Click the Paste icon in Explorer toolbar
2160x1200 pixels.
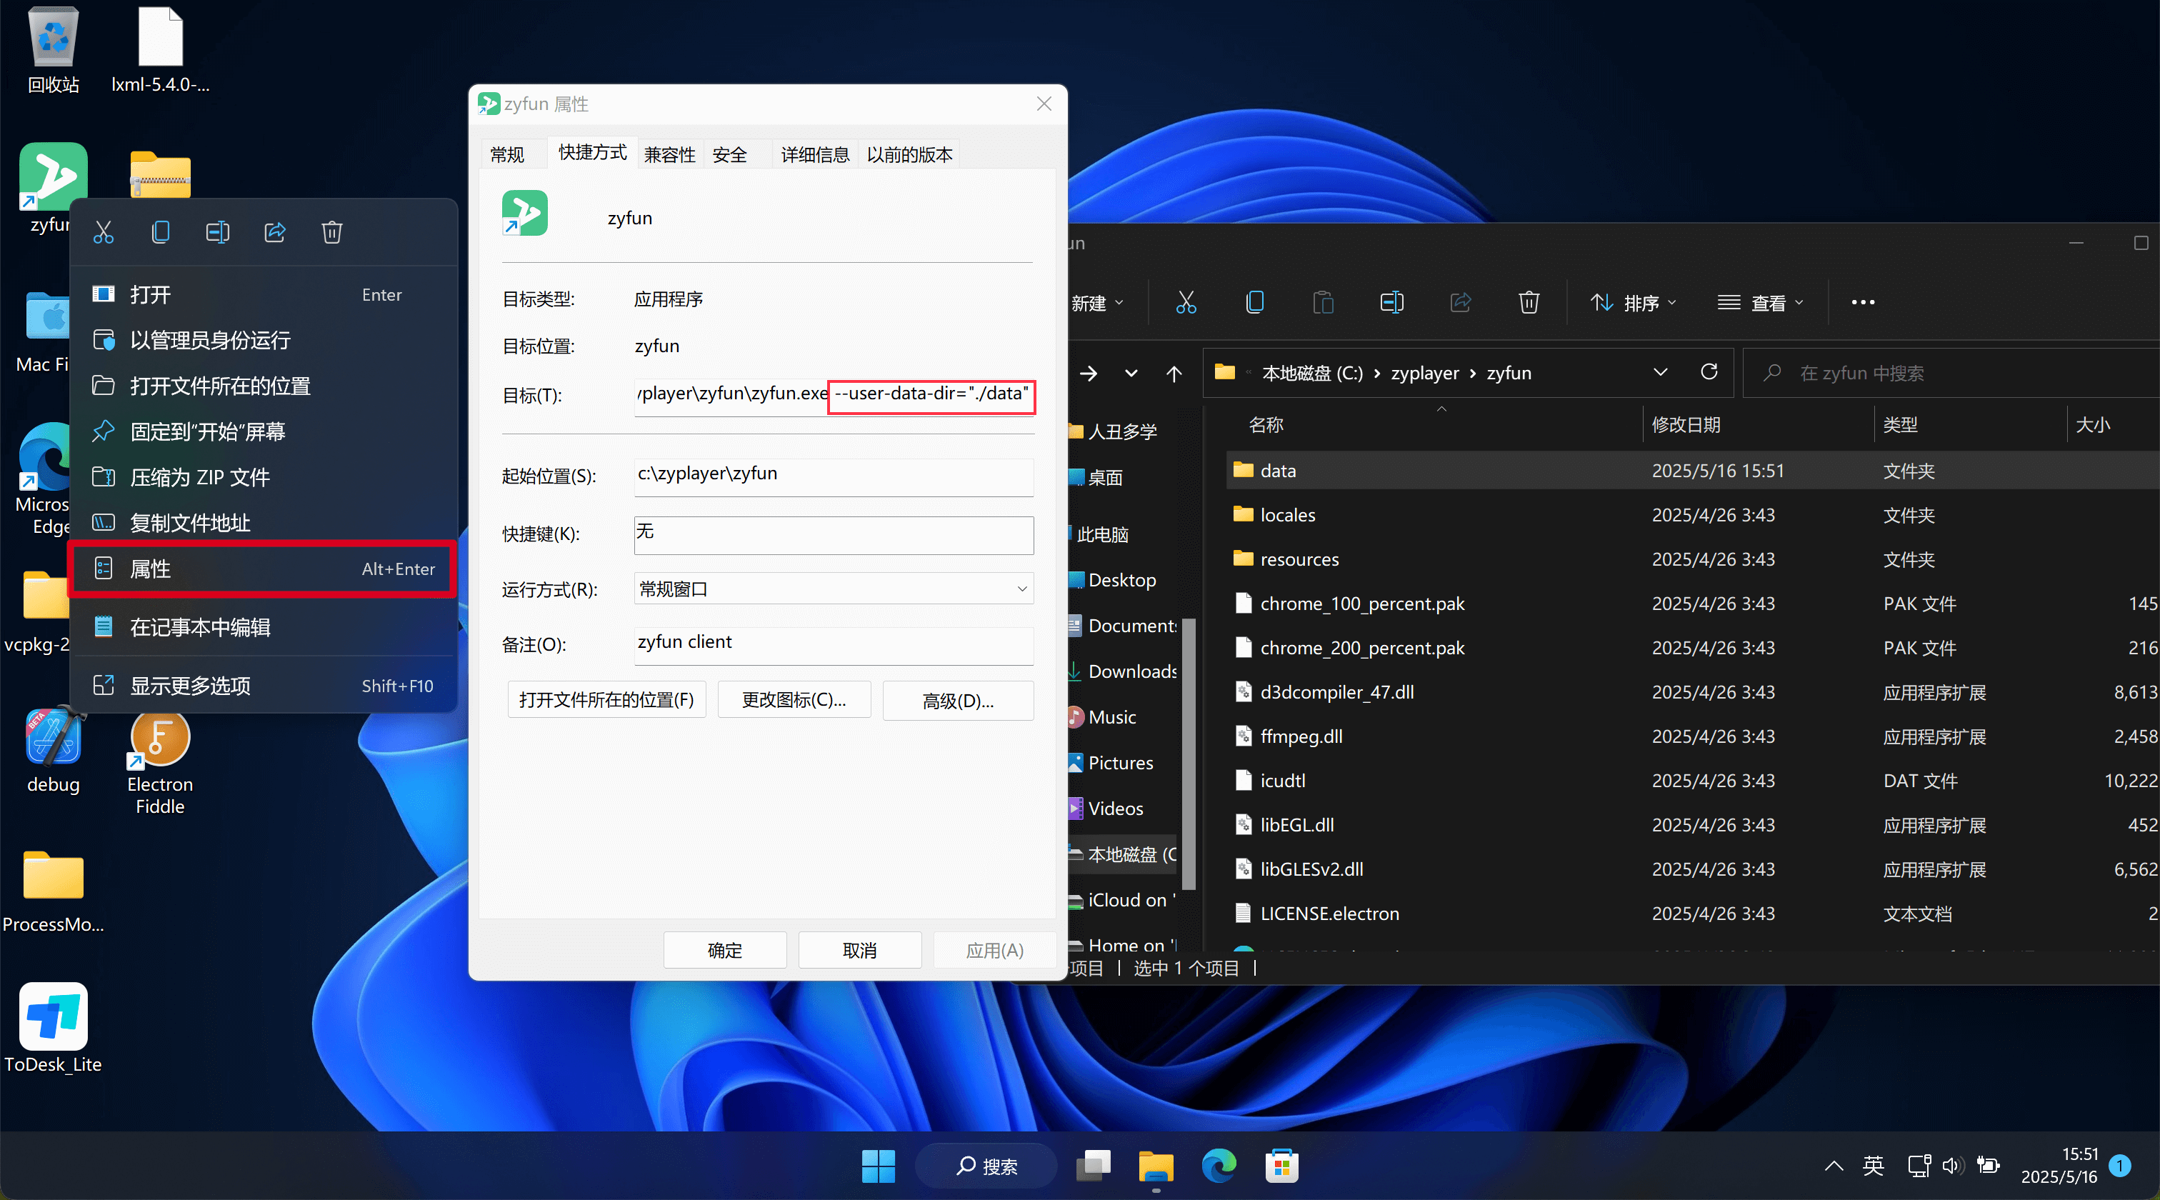pos(1323,302)
